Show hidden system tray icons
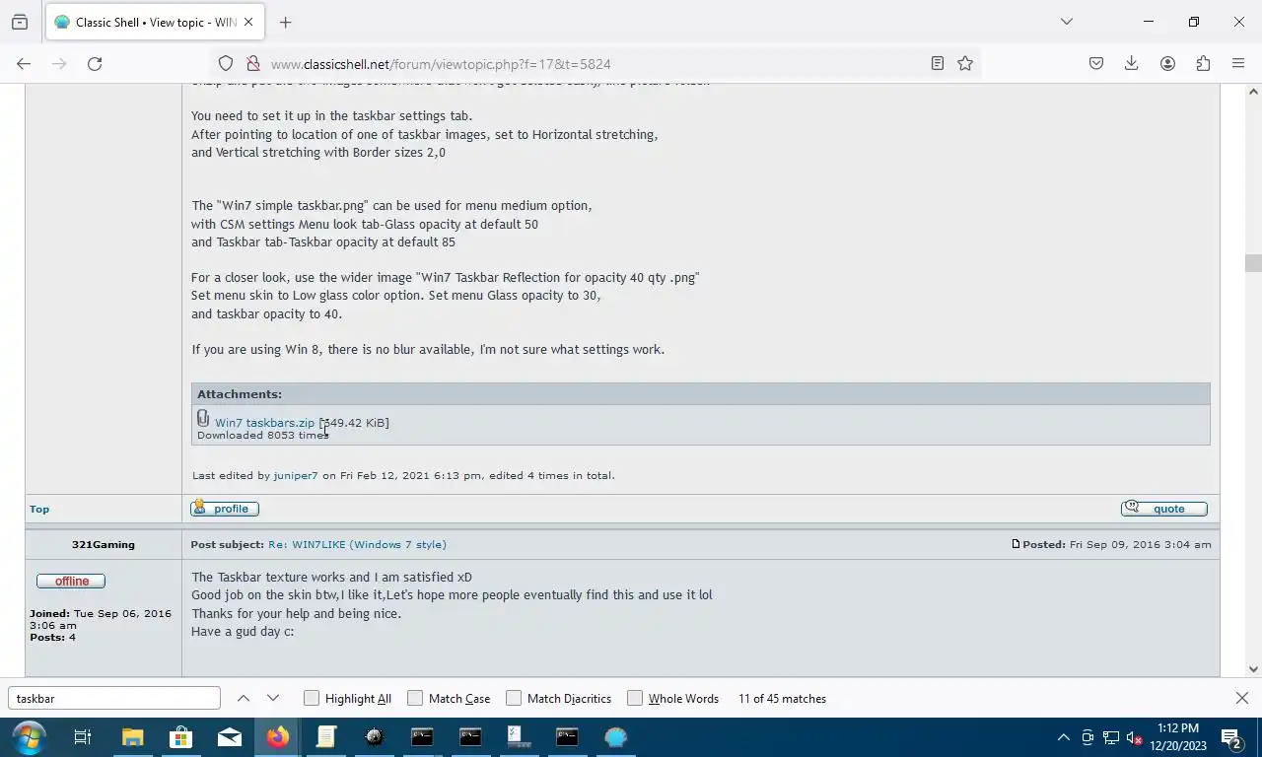 coord(1063,737)
